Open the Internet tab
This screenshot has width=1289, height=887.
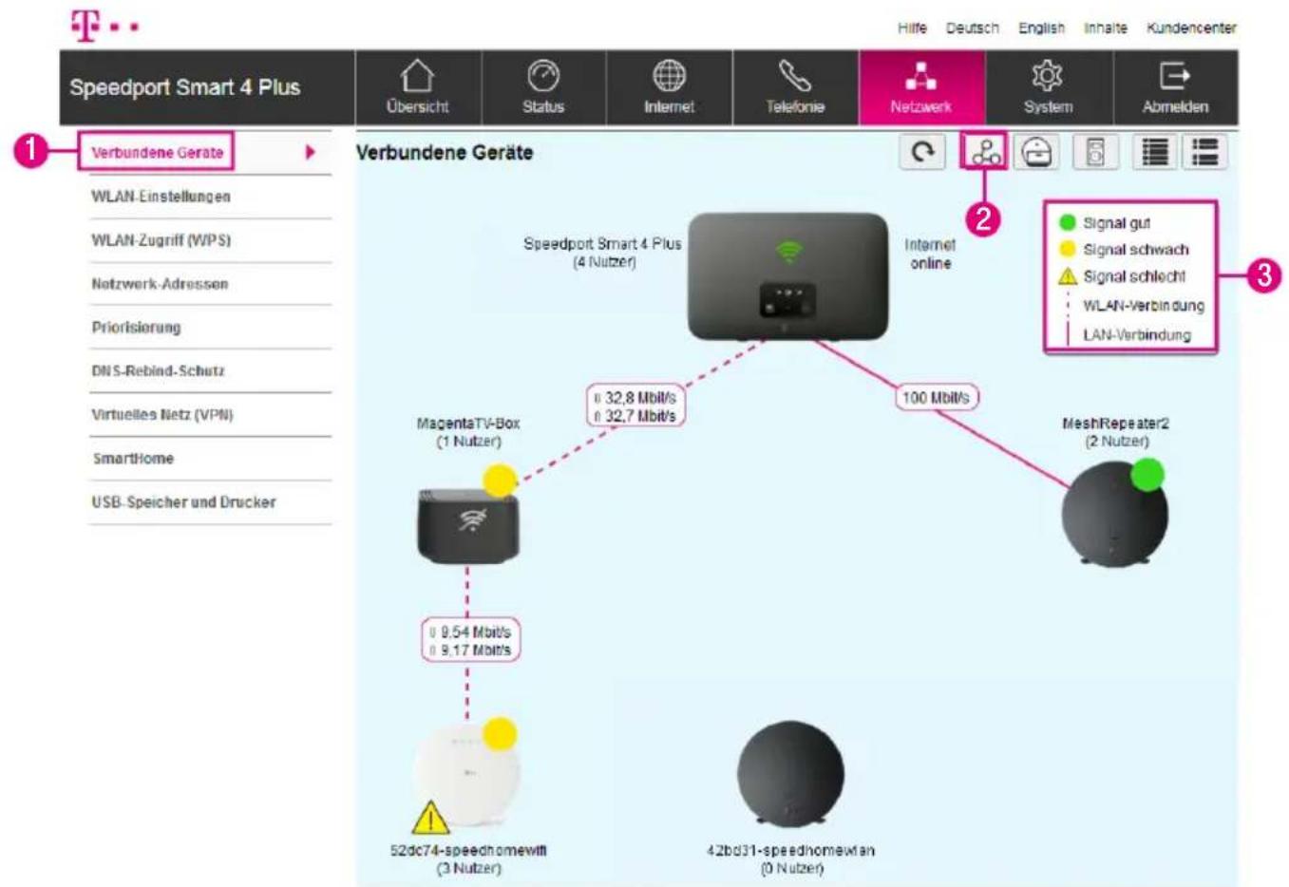[x=669, y=87]
